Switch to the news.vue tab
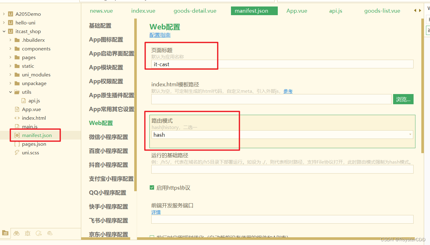This screenshot has width=430, height=245. click(101, 11)
